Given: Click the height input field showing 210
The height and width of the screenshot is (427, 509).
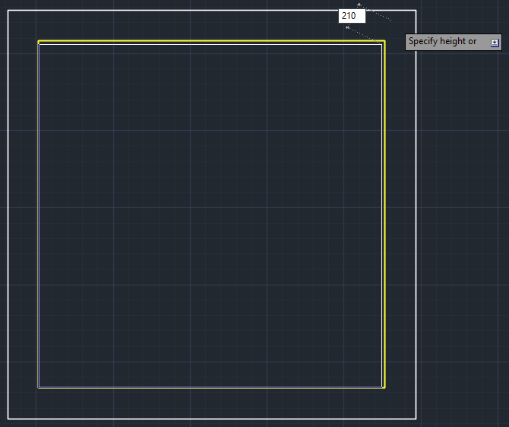Looking at the screenshot, I should coord(352,16).
